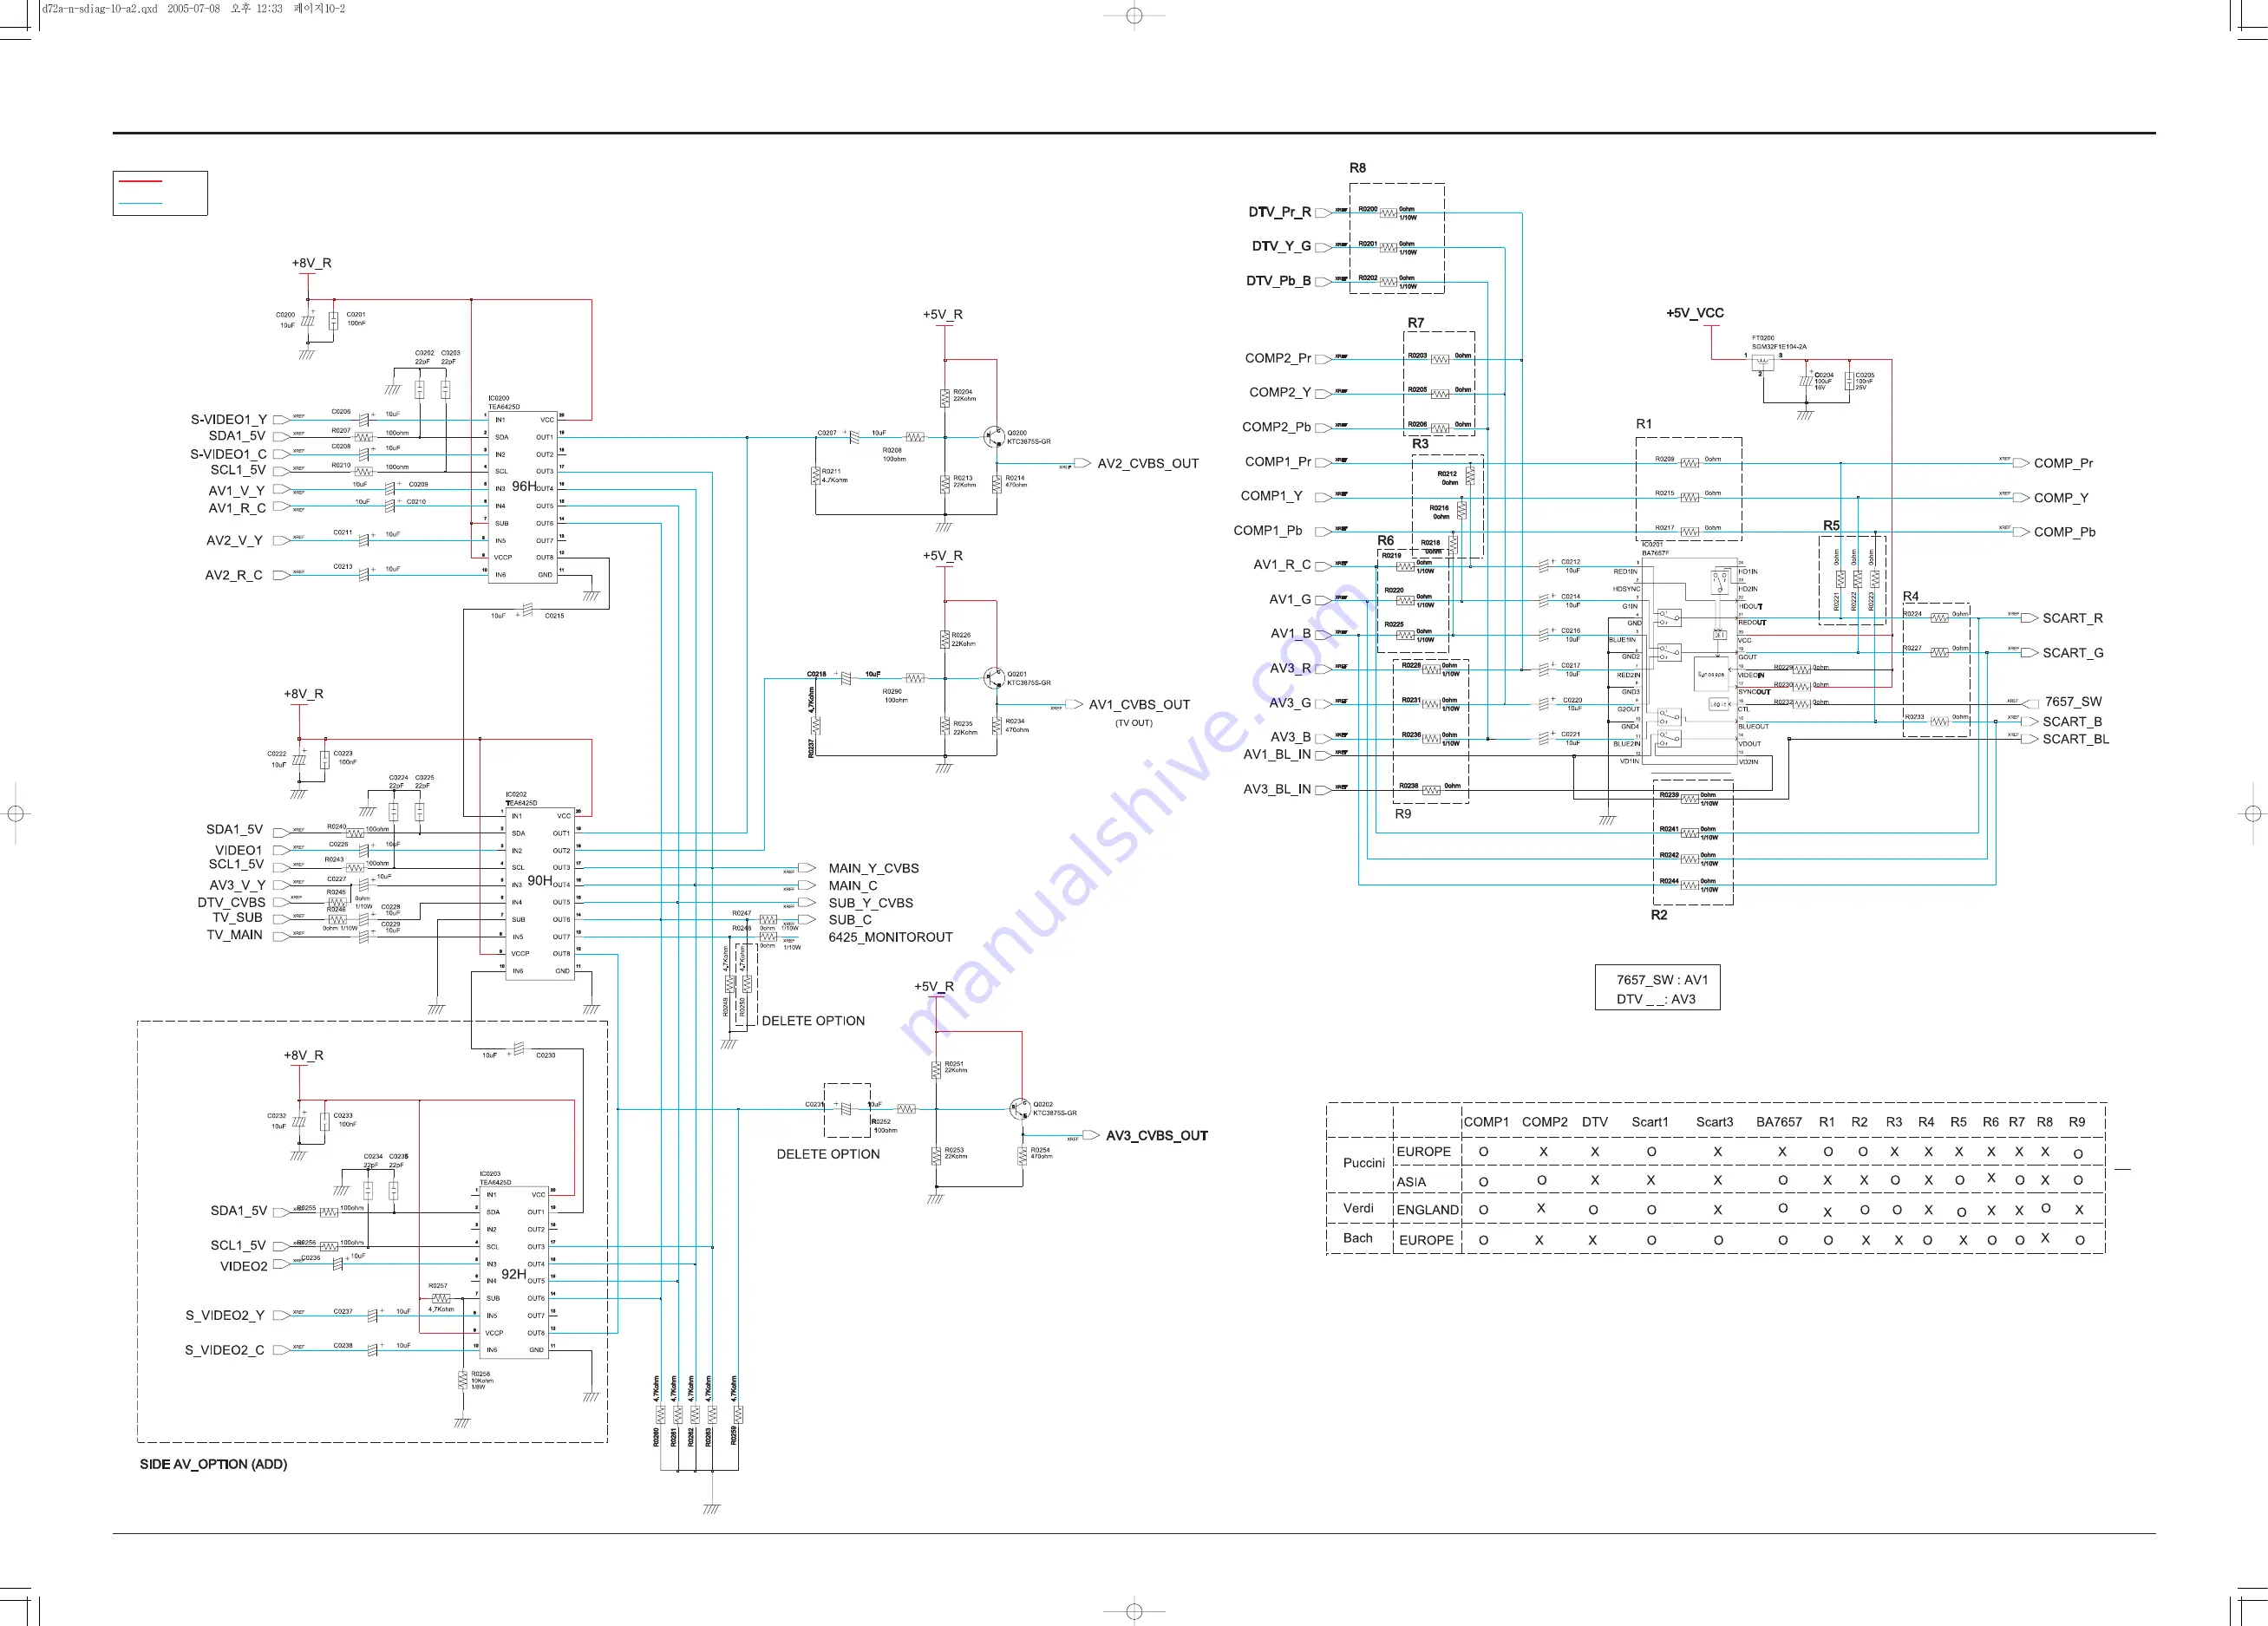Click the +5V_VCC power label

[1695, 313]
